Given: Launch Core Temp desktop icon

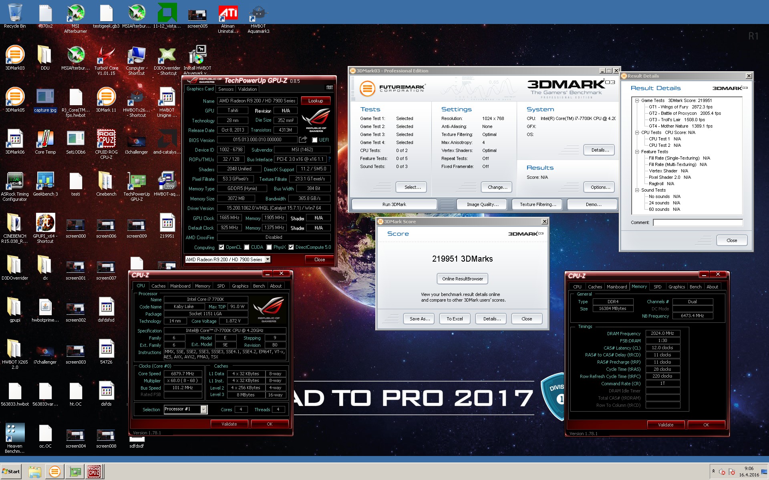Looking at the screenshot, I should tap(45, 142).
